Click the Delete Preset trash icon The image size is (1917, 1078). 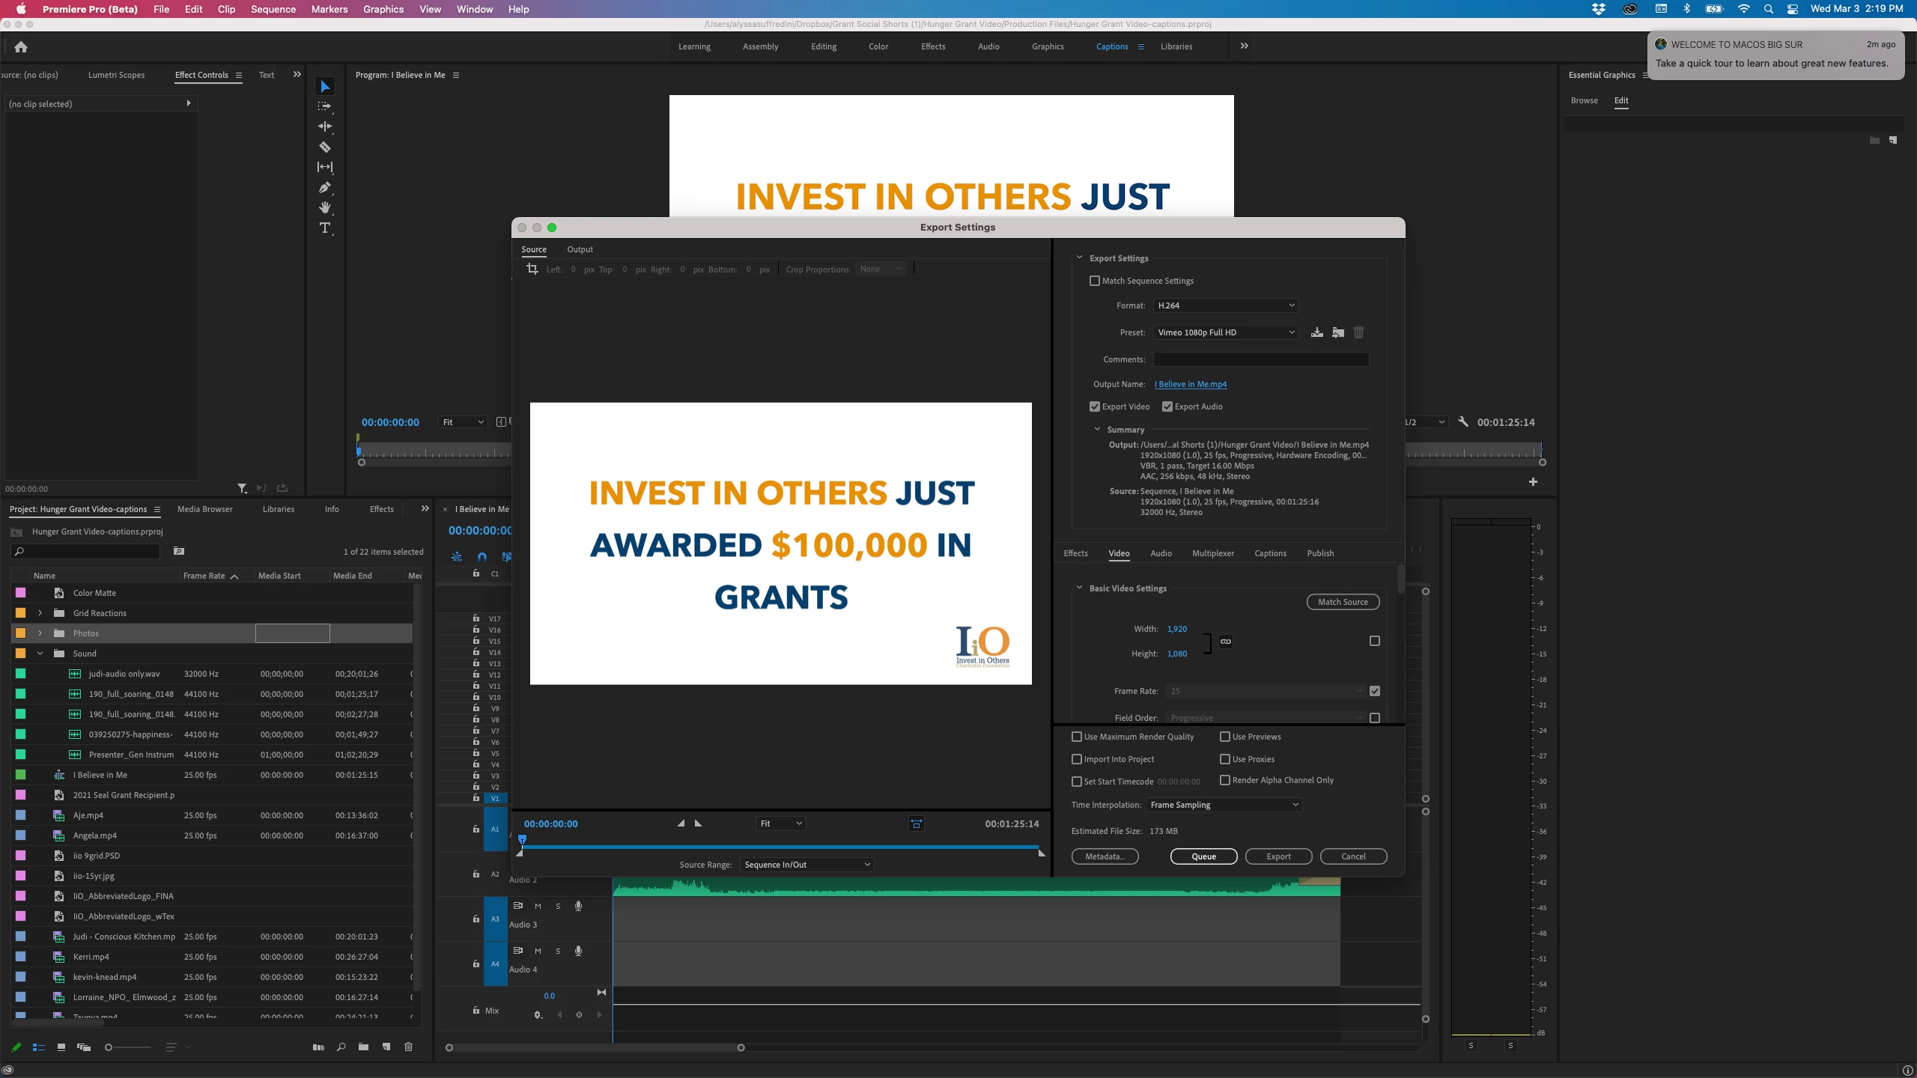(x=1358, y=332)
